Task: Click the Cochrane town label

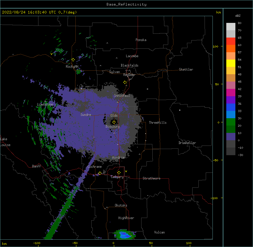Action: click(x=95, y=167)
